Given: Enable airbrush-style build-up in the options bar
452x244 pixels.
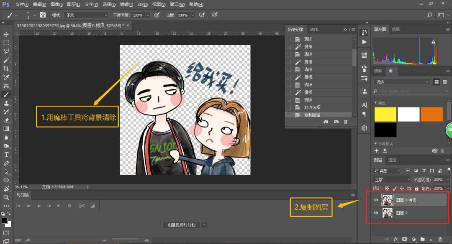Looking at the screenshot, I should (202, 15).
